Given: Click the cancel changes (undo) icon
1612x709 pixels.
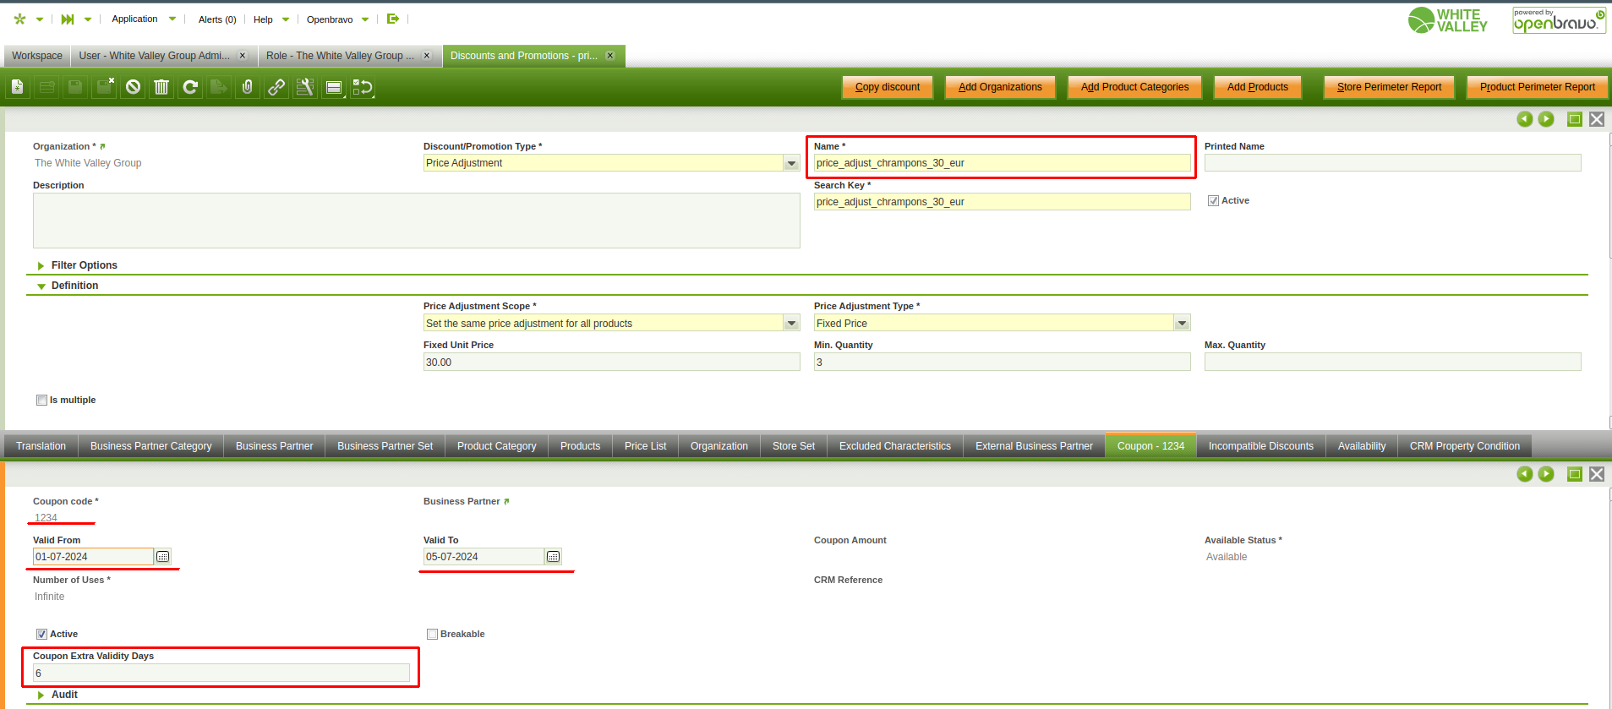Looking at the screenshot, I should (133, 87).
